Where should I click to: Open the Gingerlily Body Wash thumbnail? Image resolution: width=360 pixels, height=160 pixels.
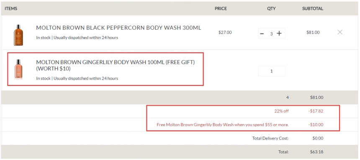(x=18, y=70)
